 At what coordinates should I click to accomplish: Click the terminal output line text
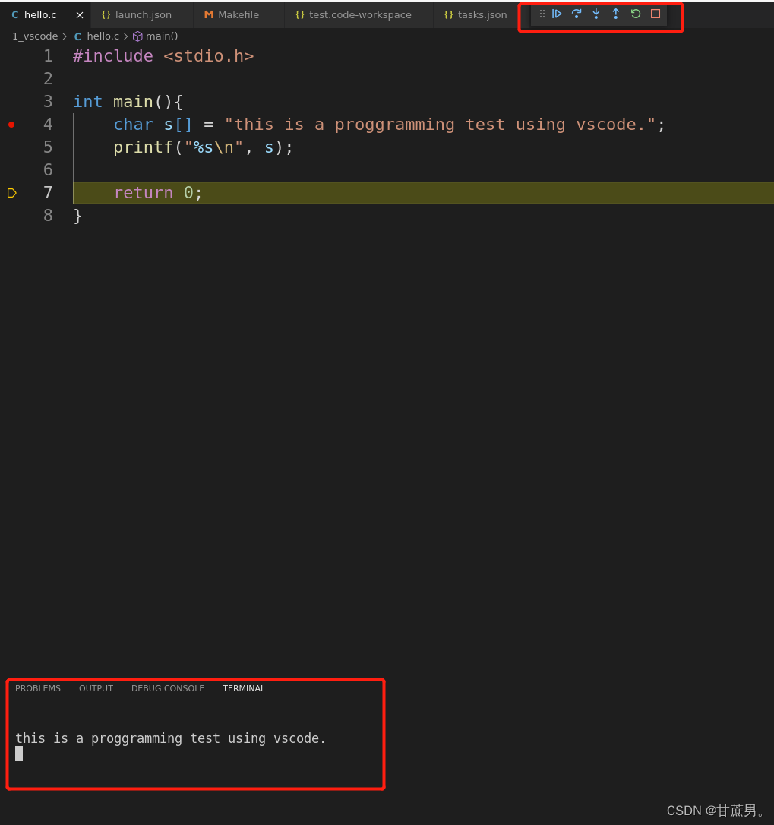pos(170,738)
